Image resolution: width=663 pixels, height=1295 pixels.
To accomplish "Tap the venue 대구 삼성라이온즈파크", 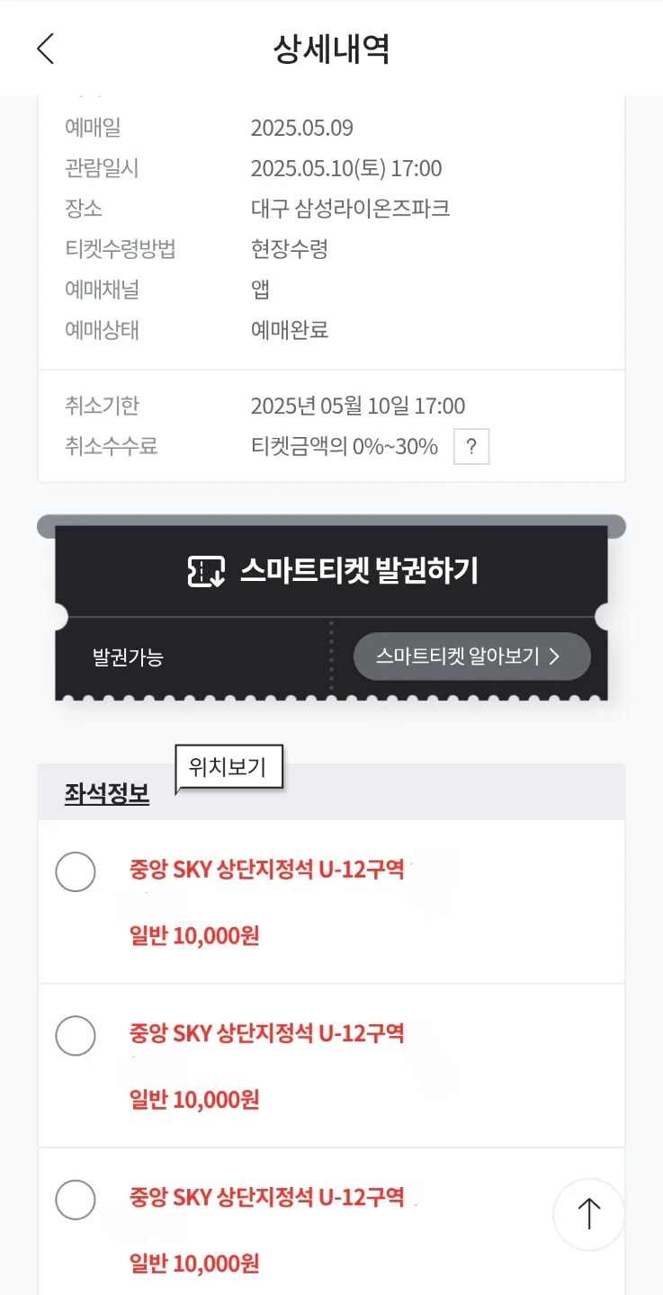I will (350, 210).
